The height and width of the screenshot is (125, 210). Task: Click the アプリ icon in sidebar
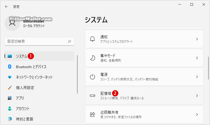pyautogui.click(x=10, y=98)
